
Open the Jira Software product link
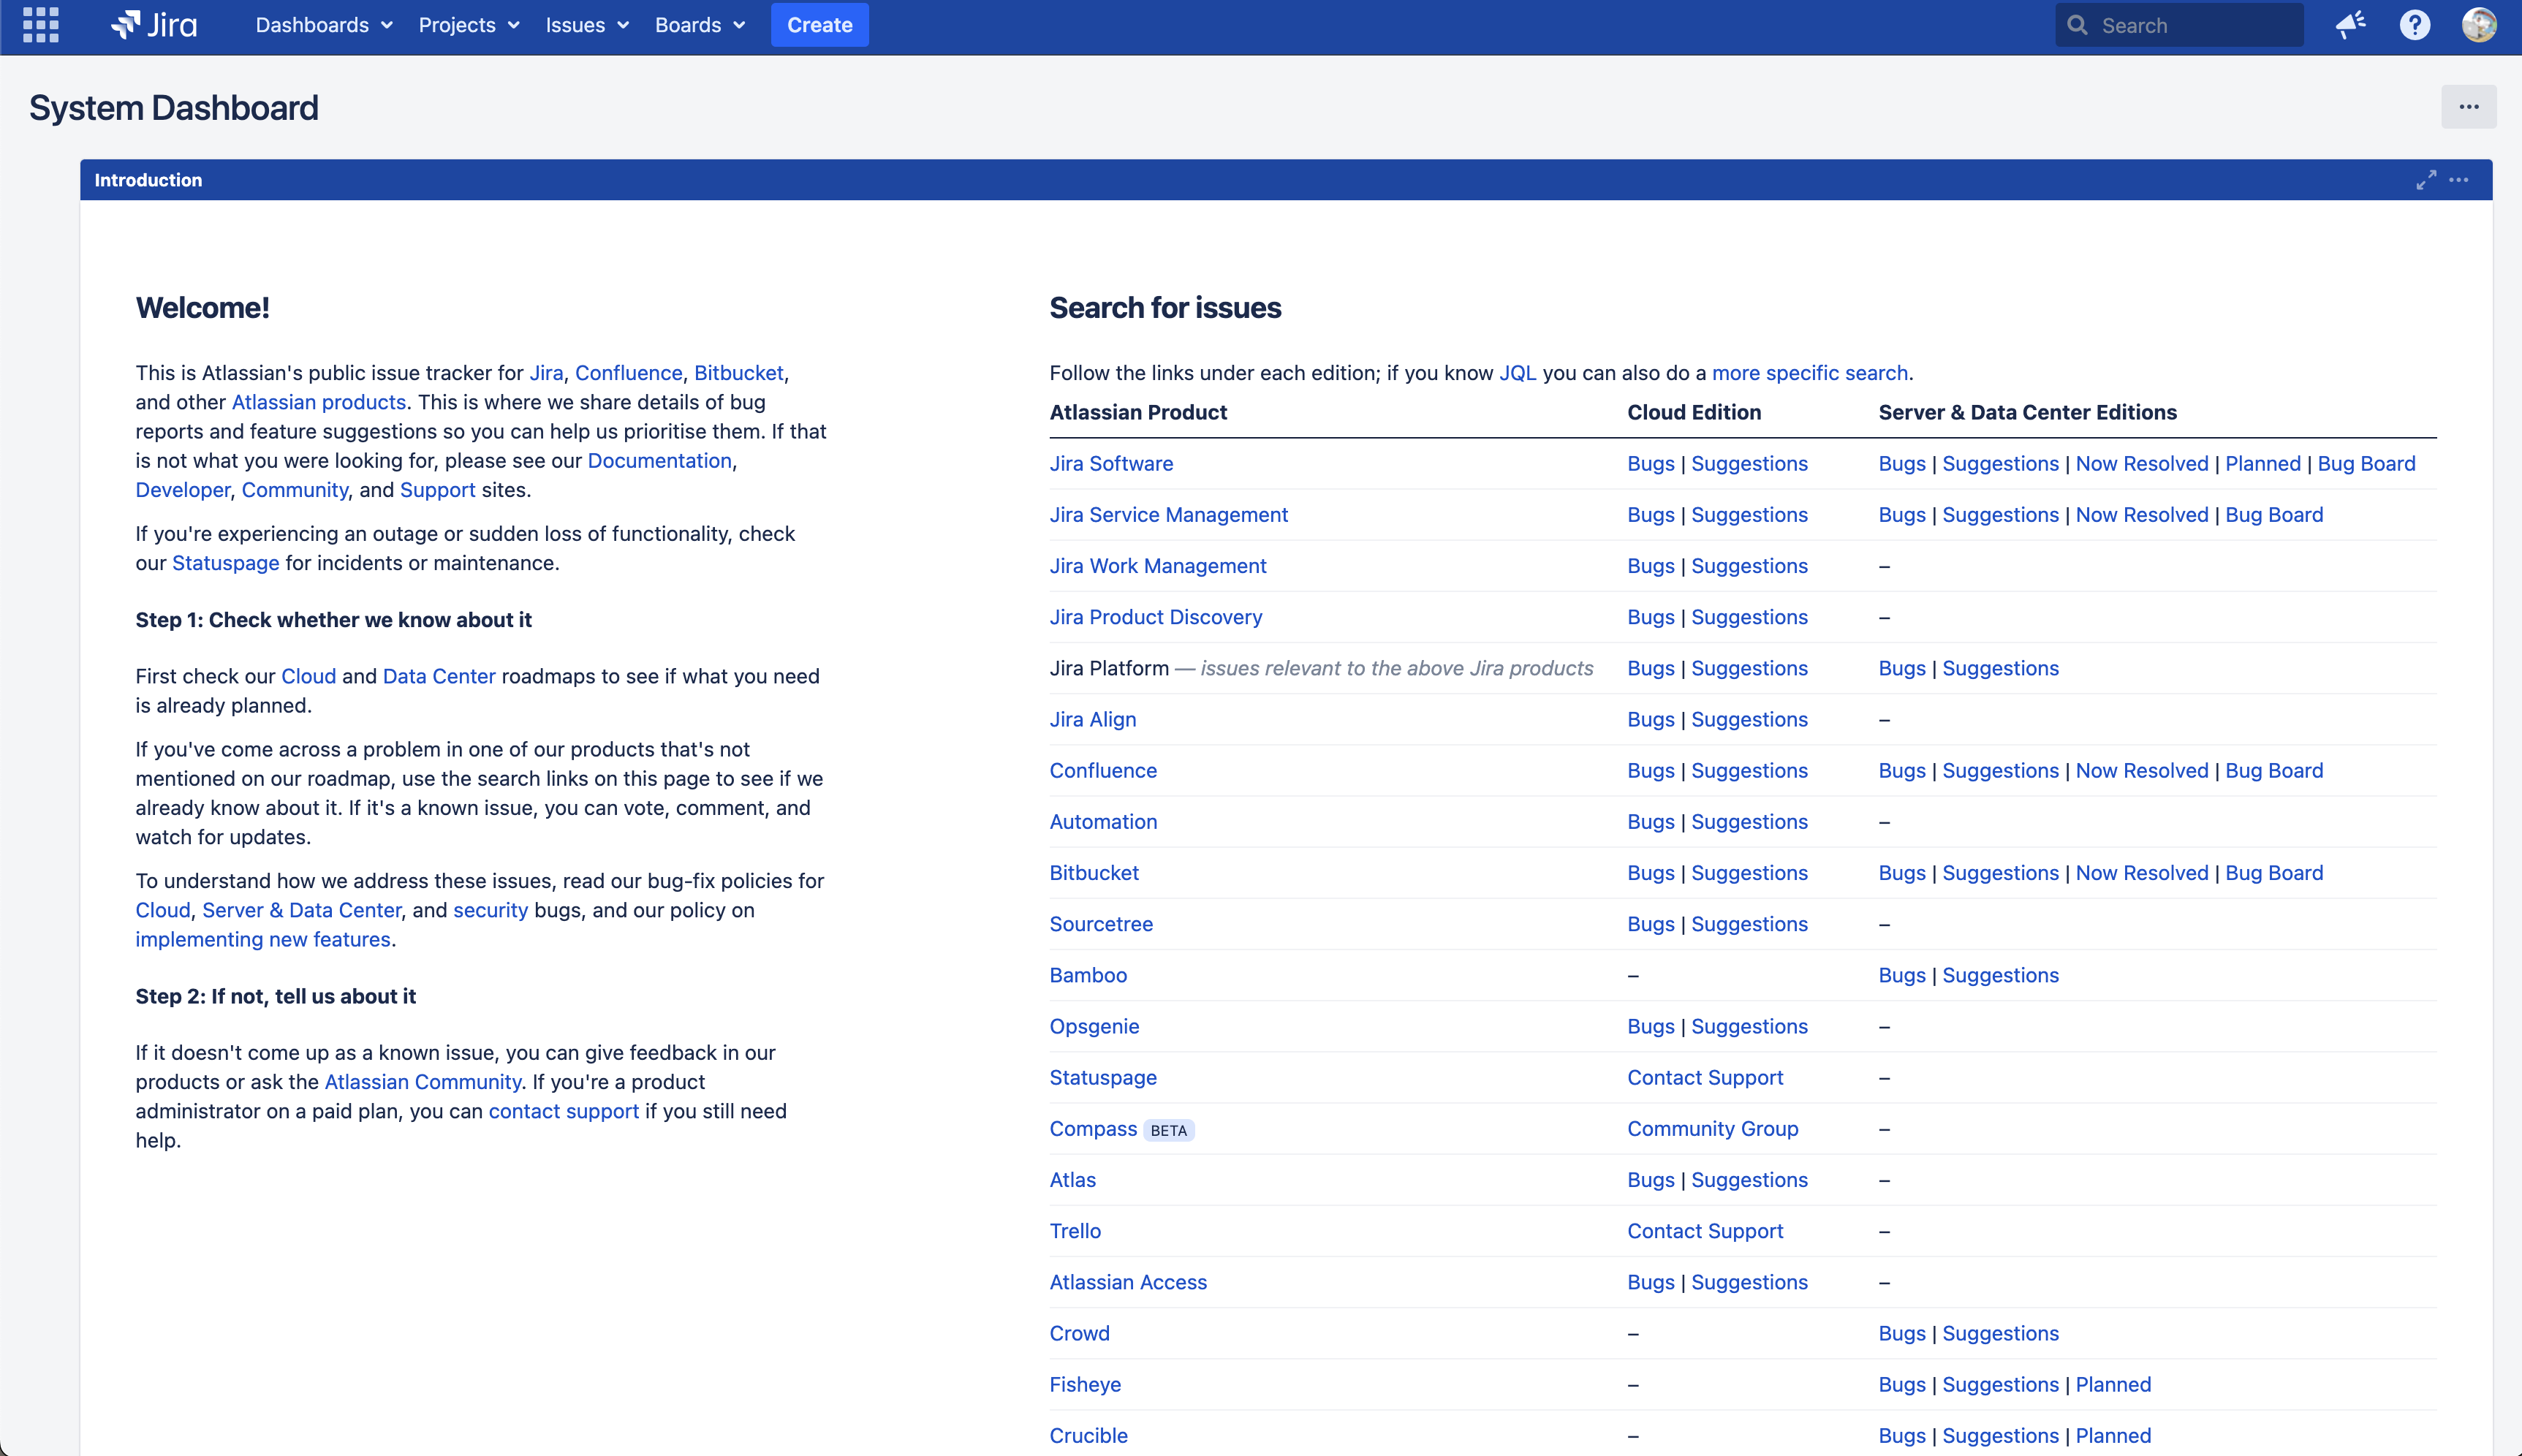click(1111, 464)
